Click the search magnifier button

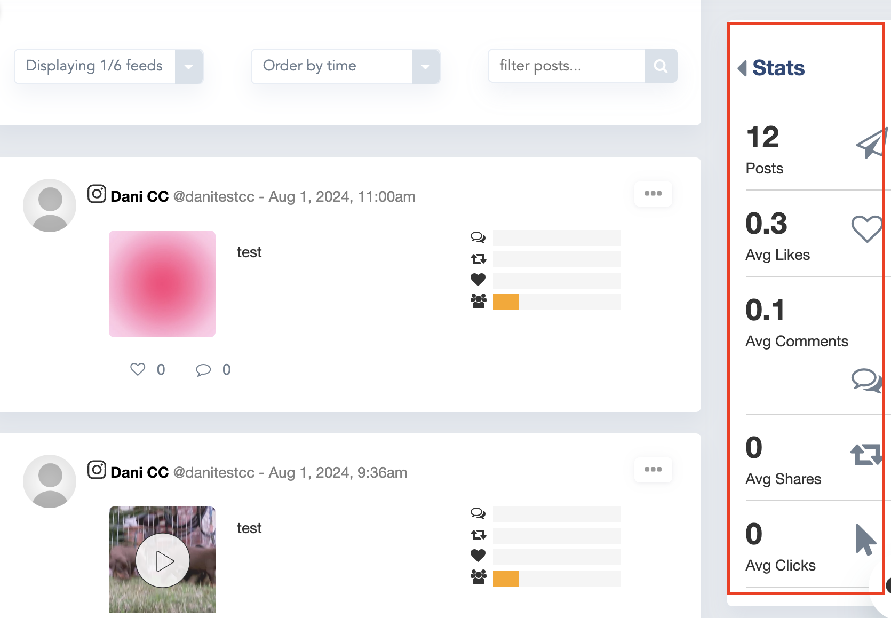661,66
